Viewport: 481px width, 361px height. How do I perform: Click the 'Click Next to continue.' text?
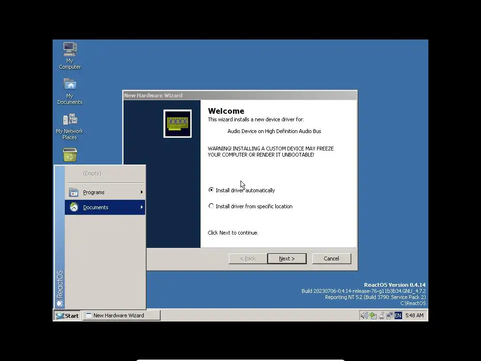pos(233,233)
